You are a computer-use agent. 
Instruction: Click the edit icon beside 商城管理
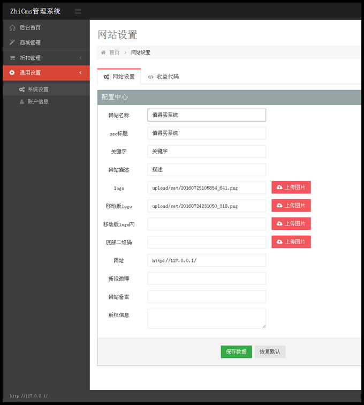point(12,42)
